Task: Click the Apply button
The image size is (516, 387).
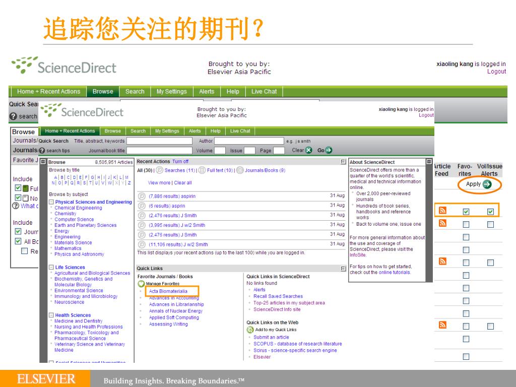Action: (x=479, y=184)
